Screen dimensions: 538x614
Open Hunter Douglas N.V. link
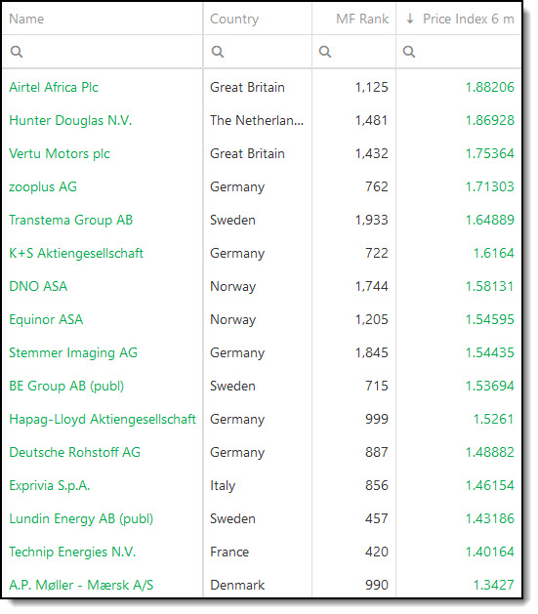pos(70,120)
